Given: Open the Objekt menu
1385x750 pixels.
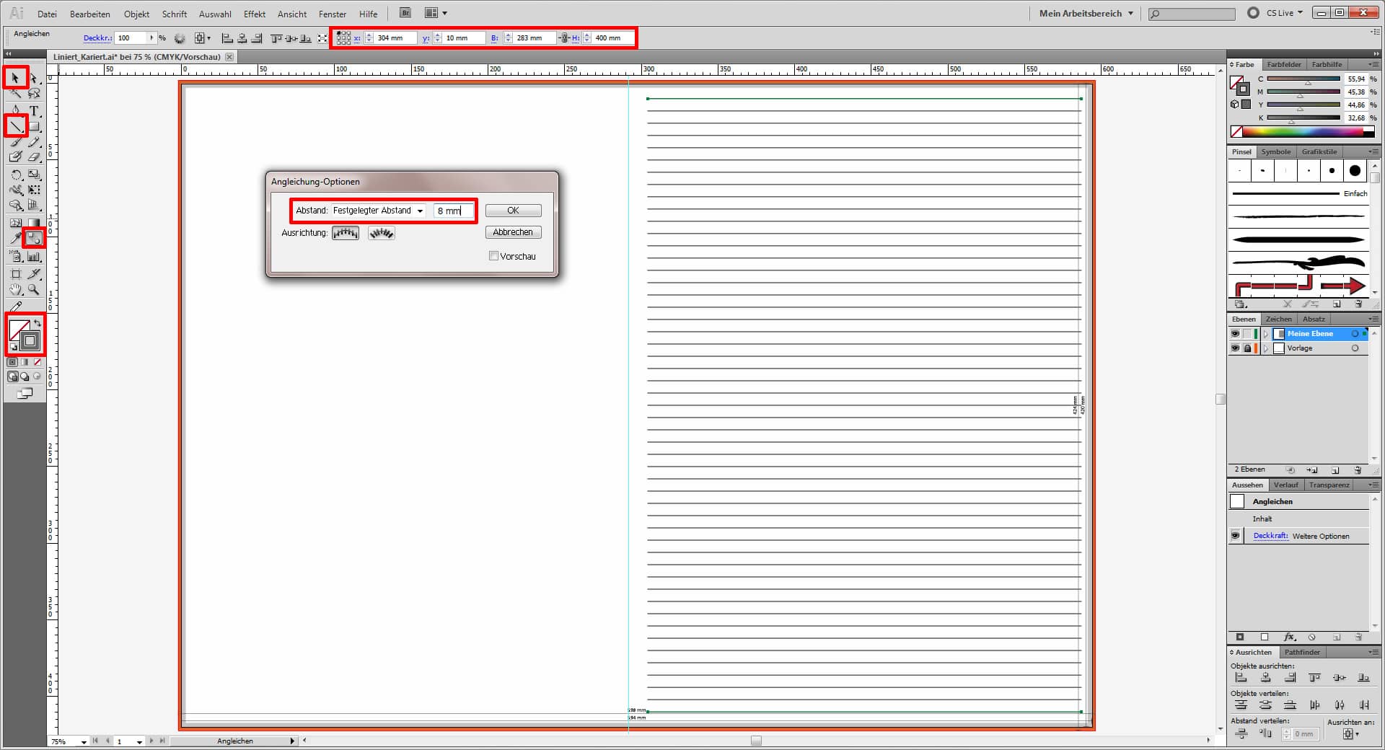Looking at the screenshot, I should tap(136, 14).
